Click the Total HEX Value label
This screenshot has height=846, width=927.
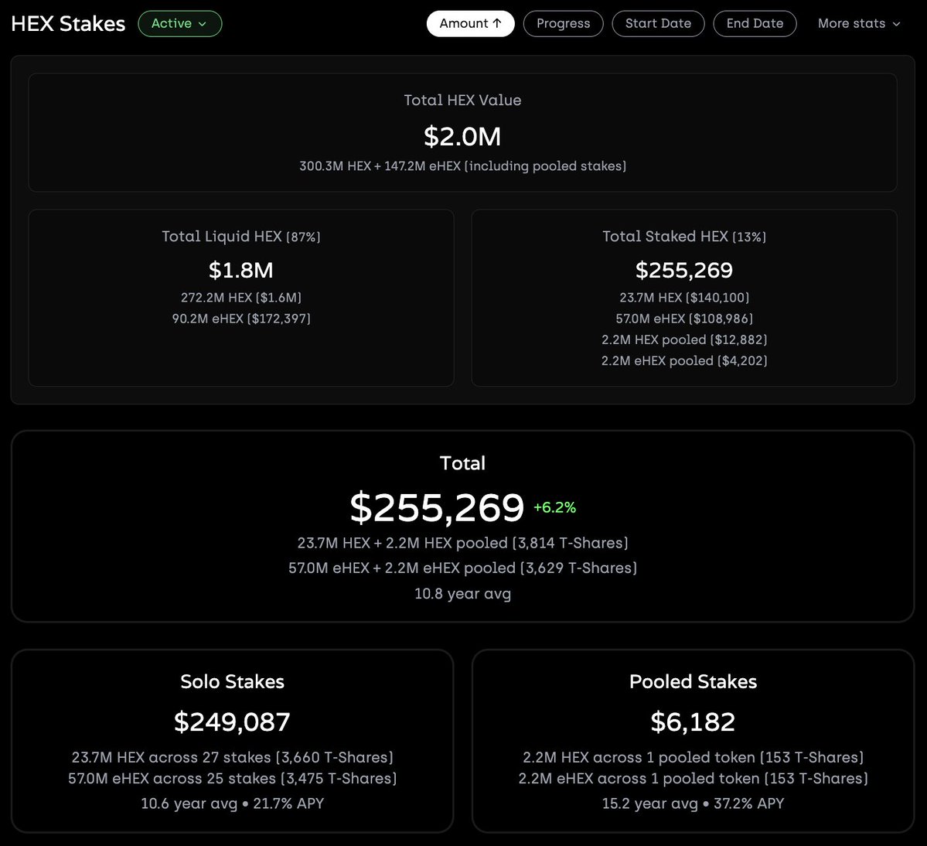click(462, 100)
